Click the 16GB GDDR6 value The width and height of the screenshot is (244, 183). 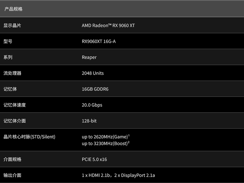click(x=95, y=89)
